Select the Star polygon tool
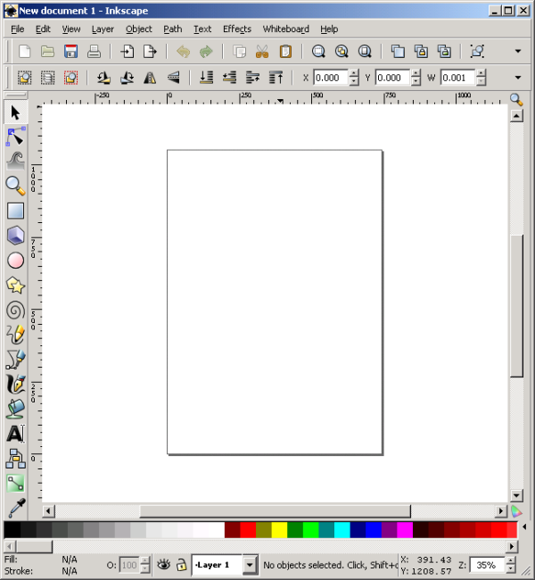The height and width of the screenshot is (580, 535). (x=15, y=286)
